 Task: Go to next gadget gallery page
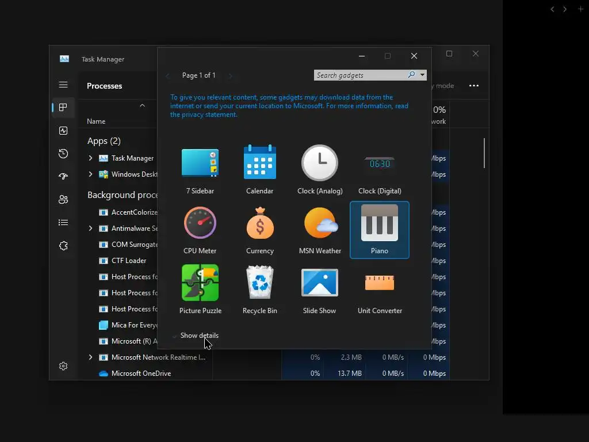230,75
